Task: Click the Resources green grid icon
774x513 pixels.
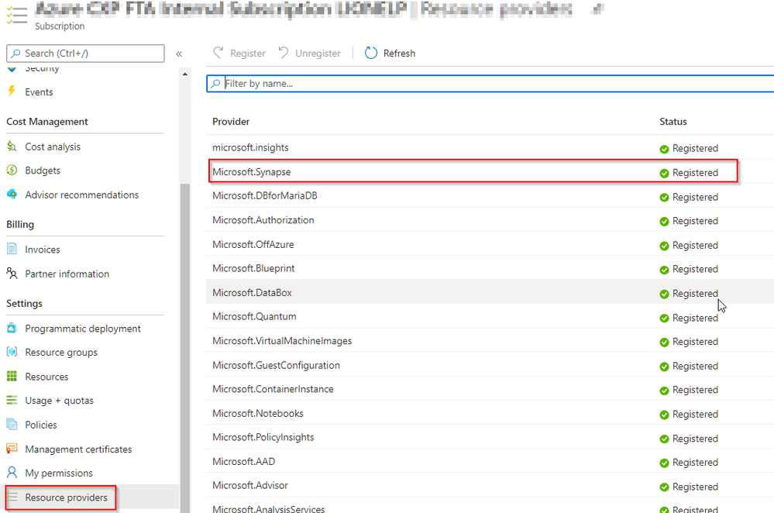Action: pyautogui.click(x=12, y=377)
